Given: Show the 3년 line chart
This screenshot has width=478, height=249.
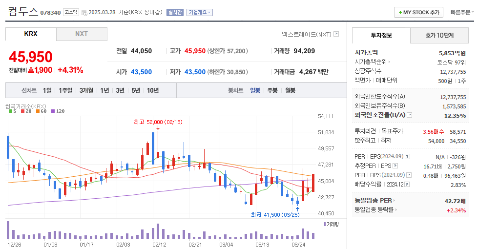Looking at the screenshot, I should click(x=120, y=90).
